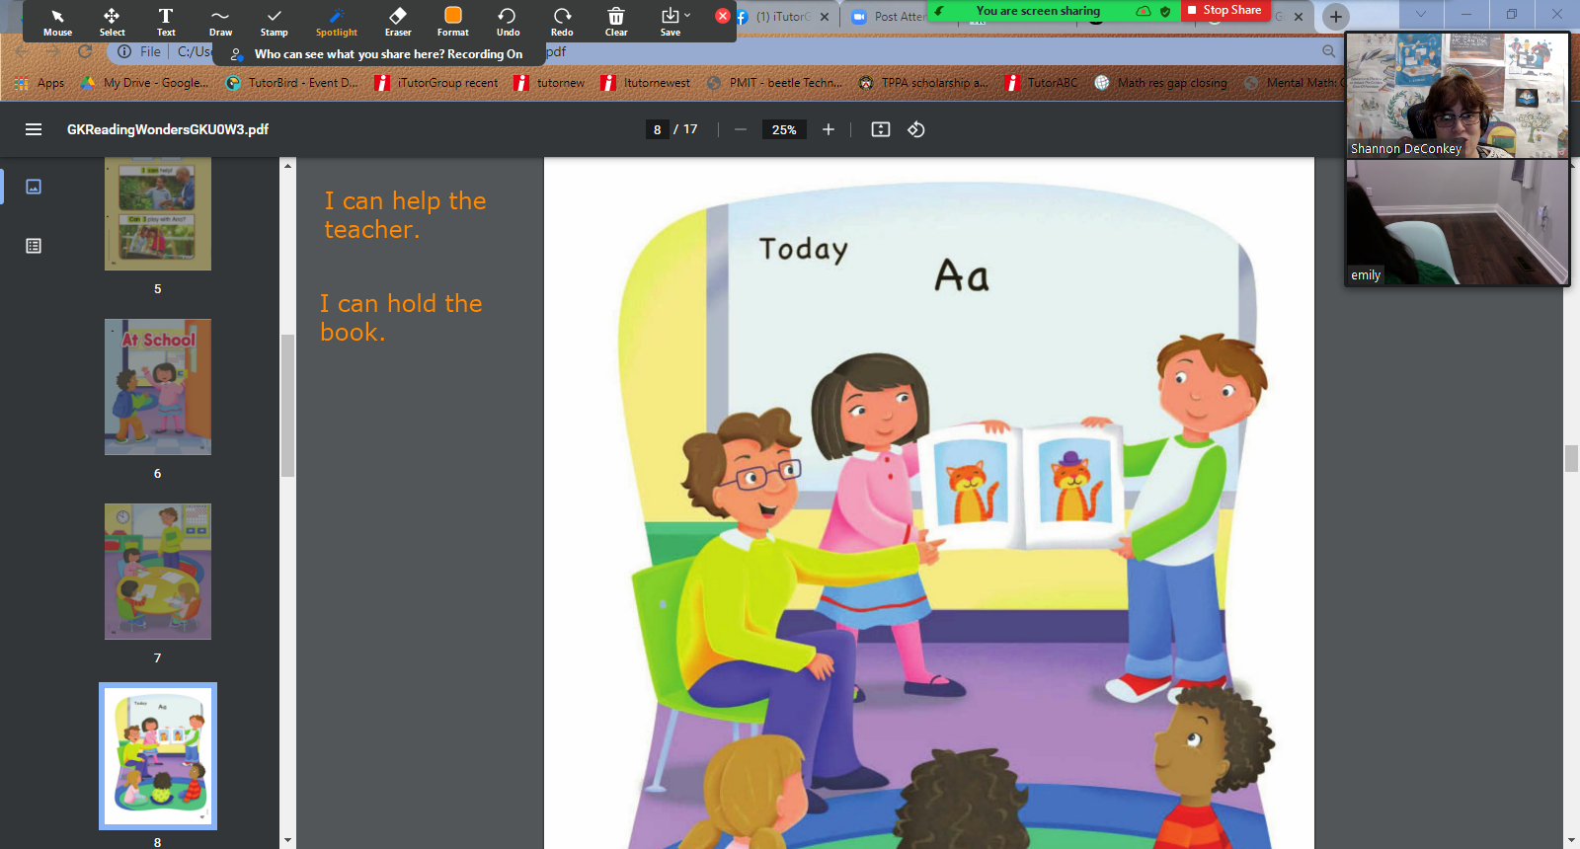Open the Format color option
Image resolution: width=1580 pixels, height=849 pixels.
coord(453,22)
